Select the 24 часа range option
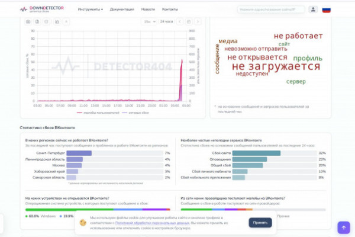This screenshot has height=237, width=355. 166,21
